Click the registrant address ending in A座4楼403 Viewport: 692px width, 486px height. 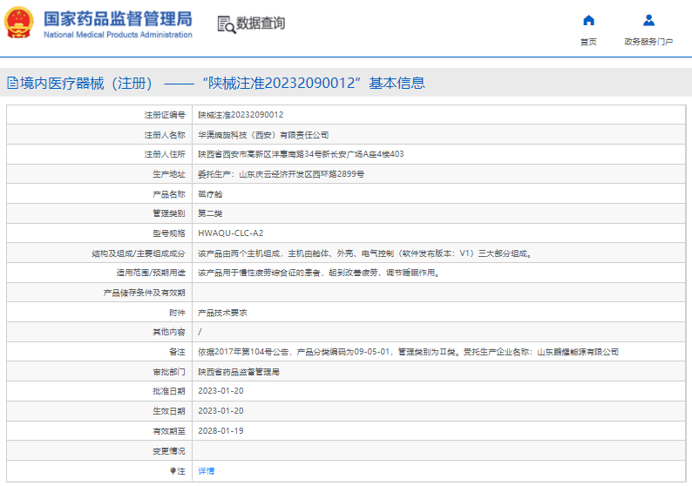point(301,154)
